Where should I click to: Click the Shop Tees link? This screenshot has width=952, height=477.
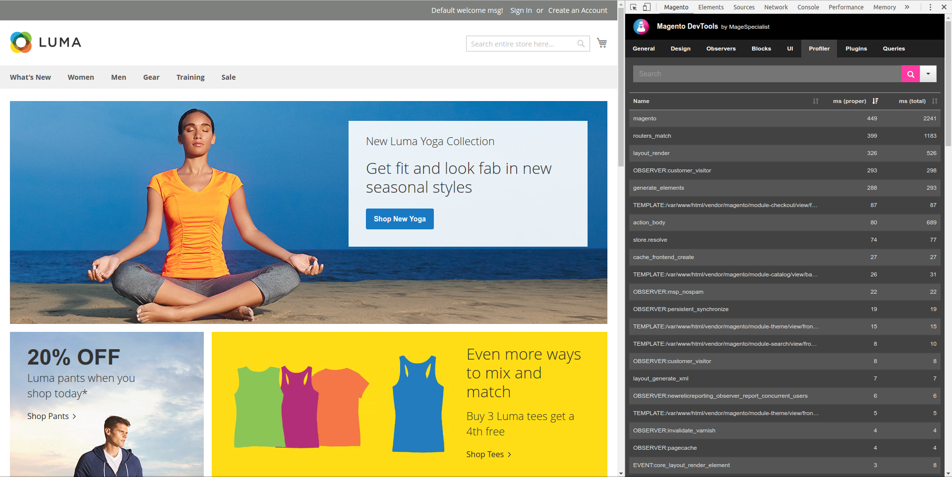[489, 454]
